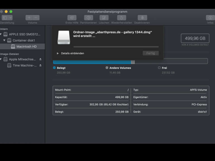Select APPLE SSD SM0512... in sidebar
Screen dimensions: 215x161
[25, 34]
